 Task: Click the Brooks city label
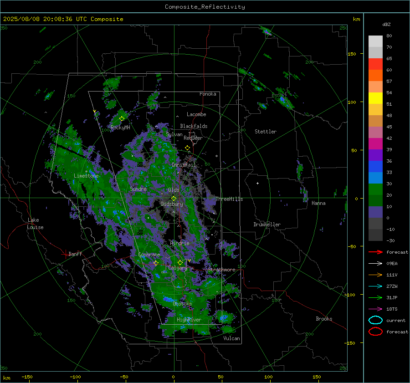[x=324, y=319]
